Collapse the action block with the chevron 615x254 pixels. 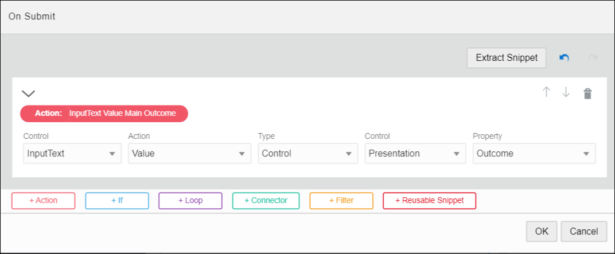28,93
